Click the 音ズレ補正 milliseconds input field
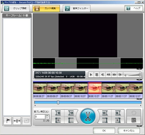Image resolution: width=145 pixels, height=135 pixels. (40, 117)
